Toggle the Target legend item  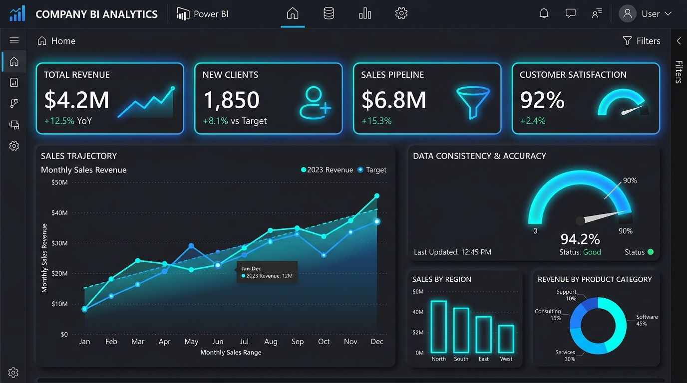click(x=372, y=170)
